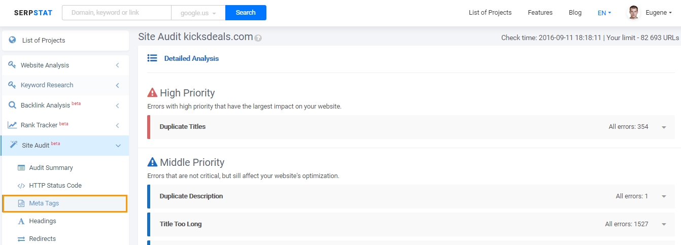681x245 pixels.
Task: Click the Website Analysis key icon
Action: [x=12, y=65]
